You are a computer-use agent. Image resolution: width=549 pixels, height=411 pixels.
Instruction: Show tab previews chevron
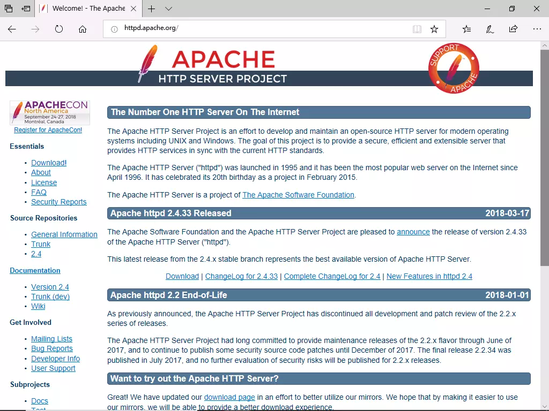169,9
